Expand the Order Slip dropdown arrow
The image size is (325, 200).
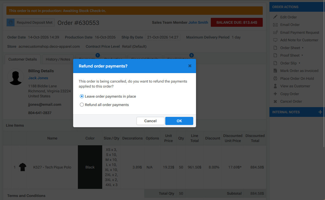(x=299, y=63)
